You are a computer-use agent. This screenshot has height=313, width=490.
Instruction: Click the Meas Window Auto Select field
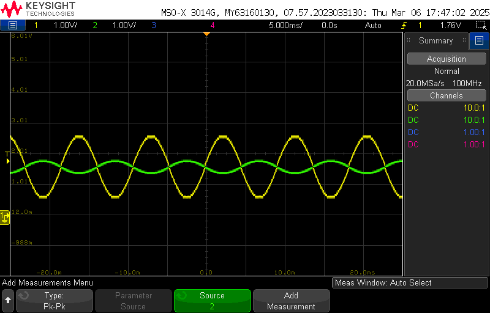pyautogui.click(x=409, y=282)
